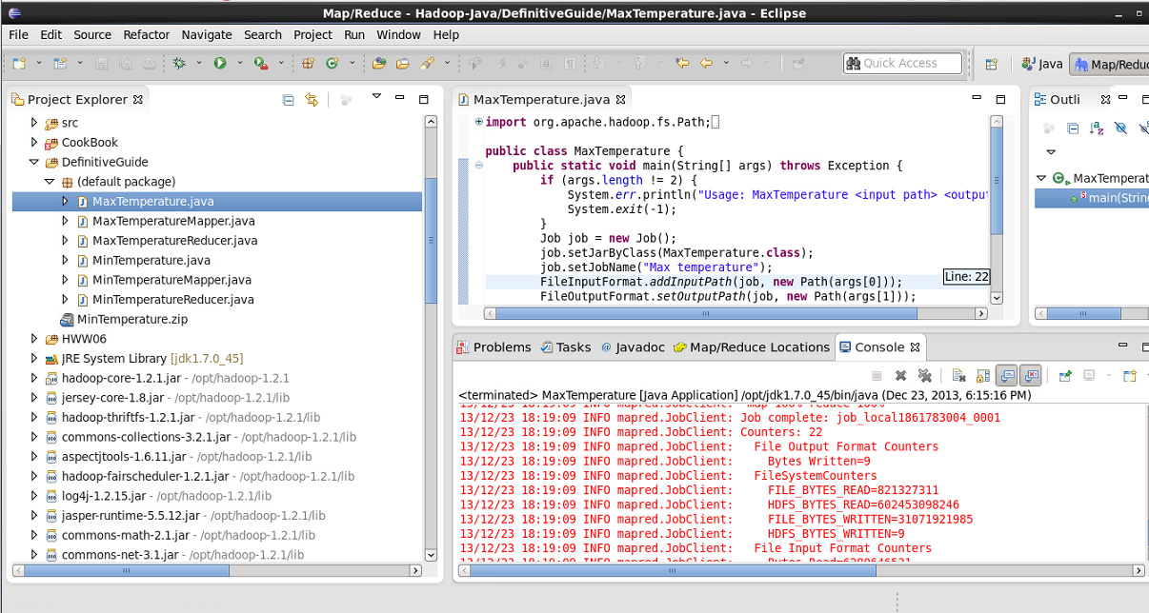Click the Quick Access search field
The height and width of the screenshot is (613, 1149).
pos(902,64)
